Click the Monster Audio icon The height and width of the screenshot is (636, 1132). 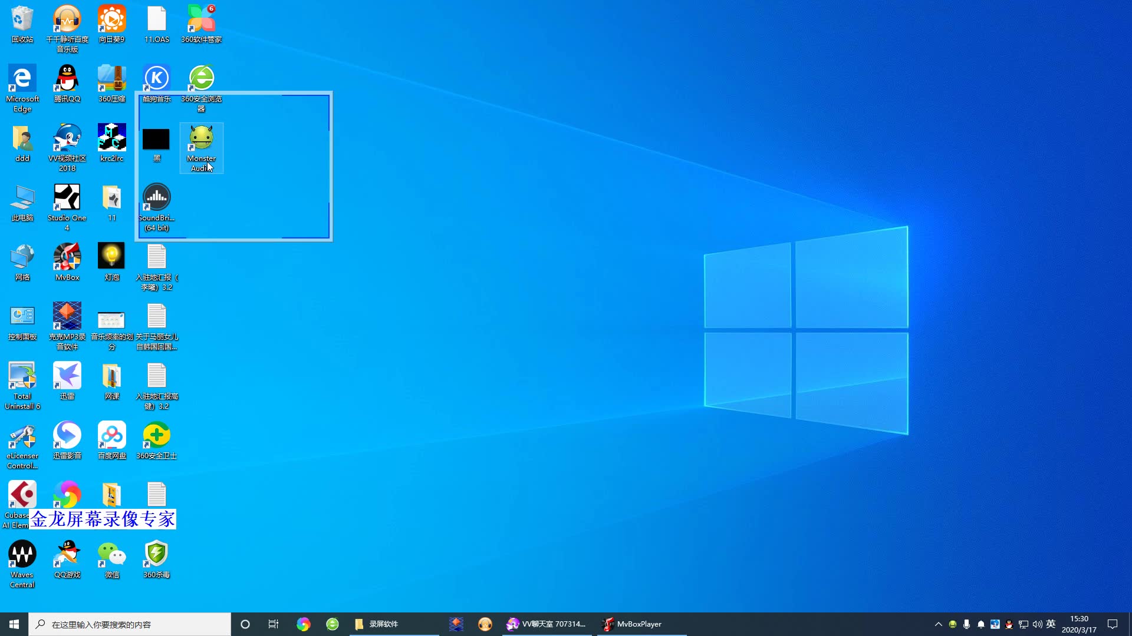(202, 148)
